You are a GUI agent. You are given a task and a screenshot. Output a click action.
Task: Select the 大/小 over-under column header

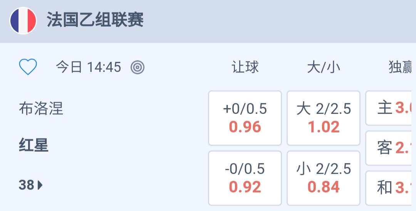[324, 67]
